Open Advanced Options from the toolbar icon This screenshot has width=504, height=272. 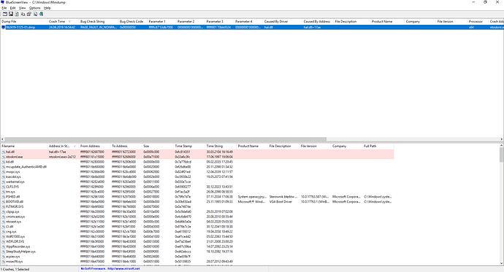[5, 14]
